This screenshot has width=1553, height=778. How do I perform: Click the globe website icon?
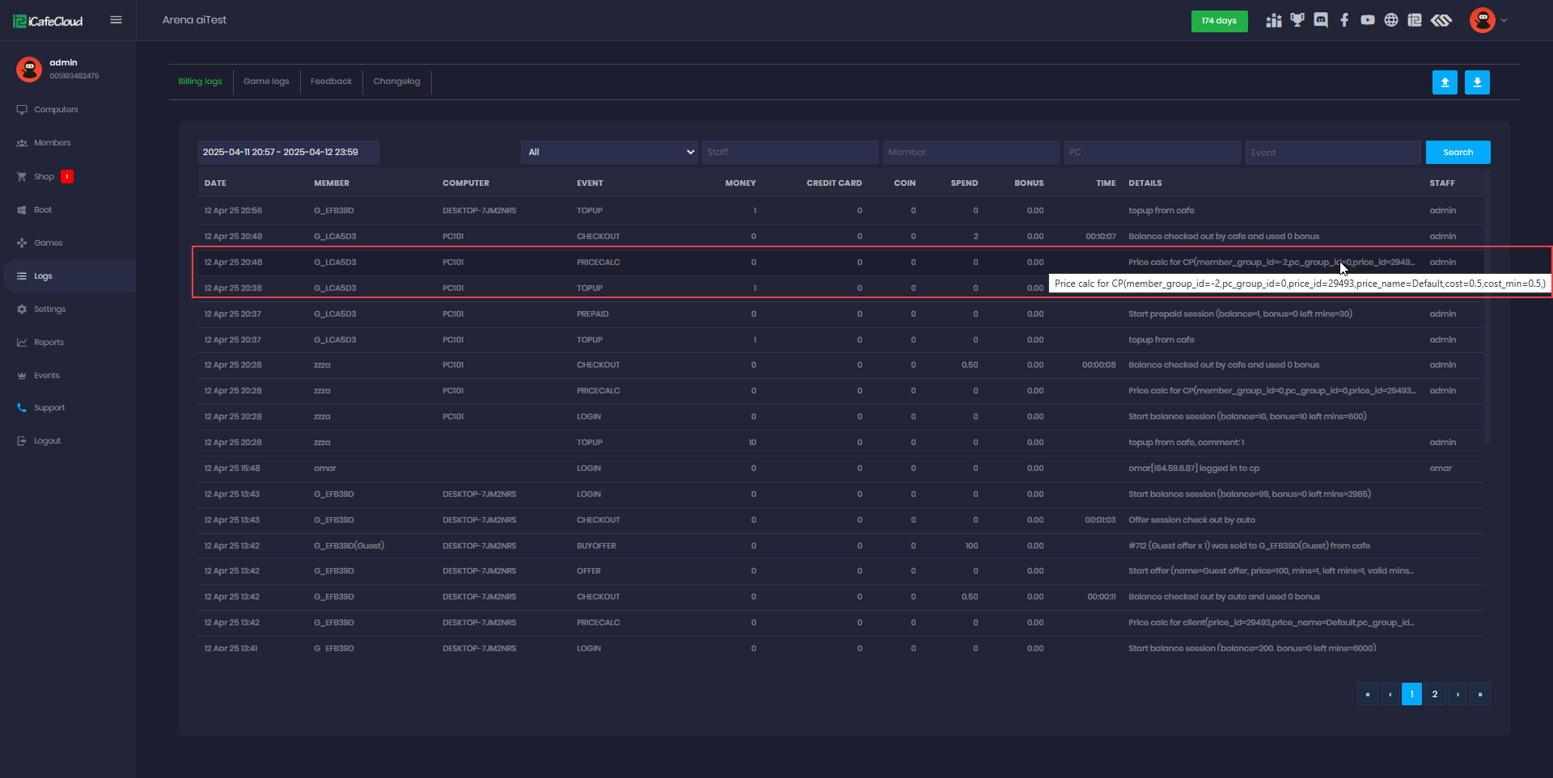(x=1391, y=20)
